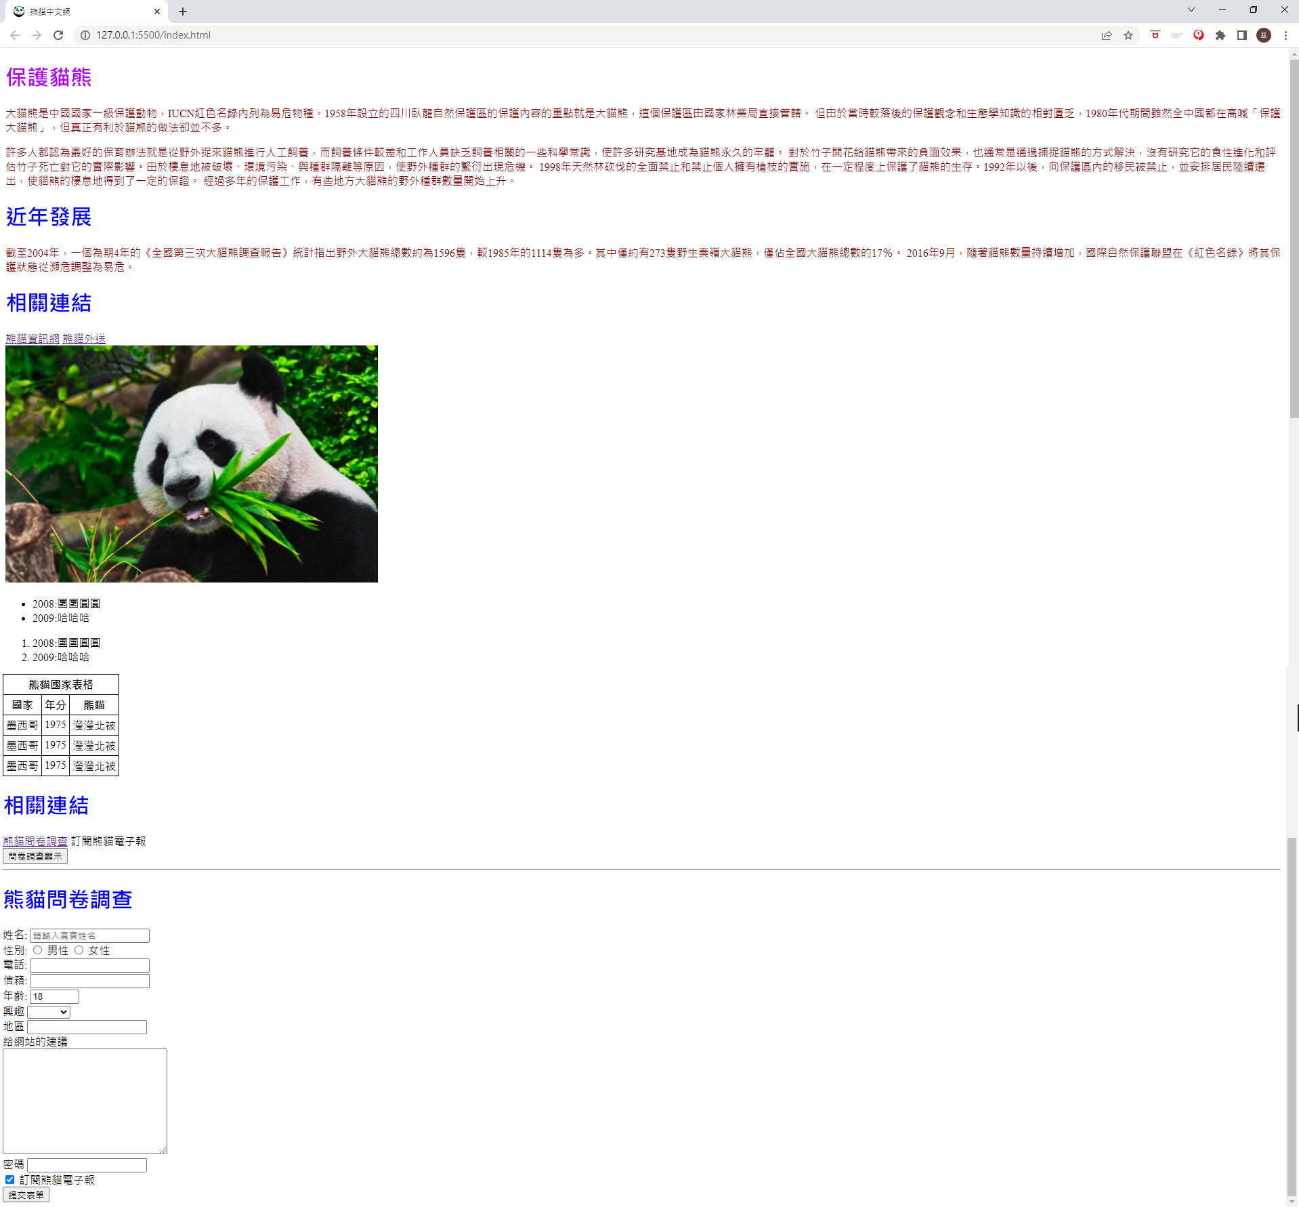Image resolution: width=1299 pixels, height=1207 pixels.
Task: Open the Extensions puzzle-piece icon
Action: point(1220,35)
